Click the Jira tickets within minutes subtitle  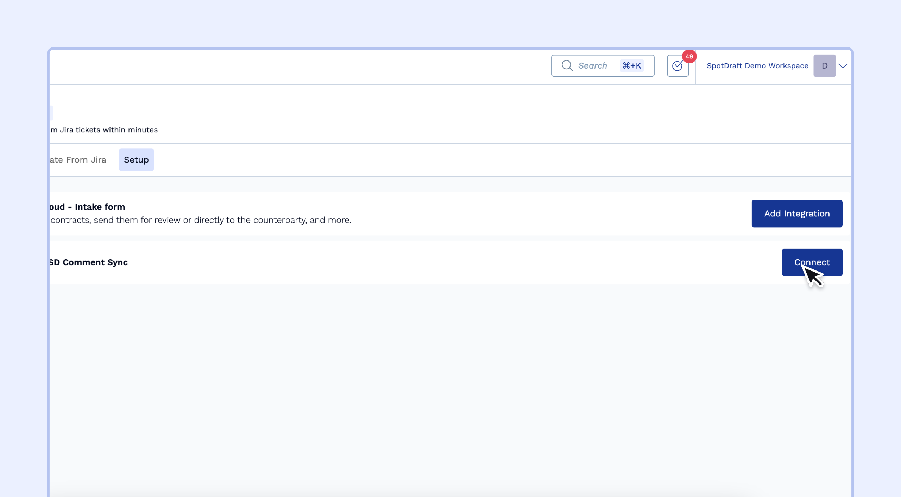tap(104, 130)
